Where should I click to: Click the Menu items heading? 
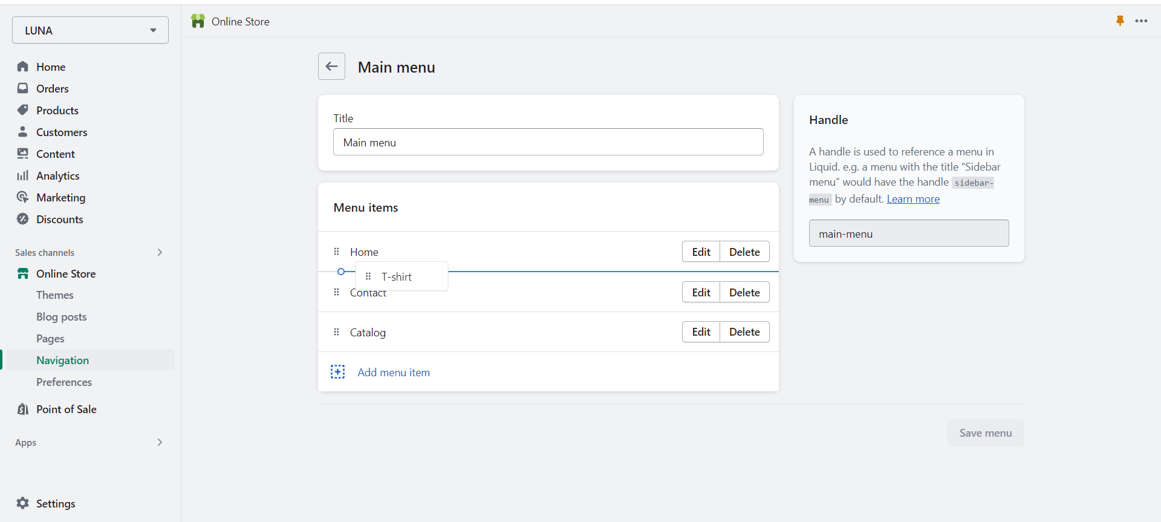[x=366, y=207]
